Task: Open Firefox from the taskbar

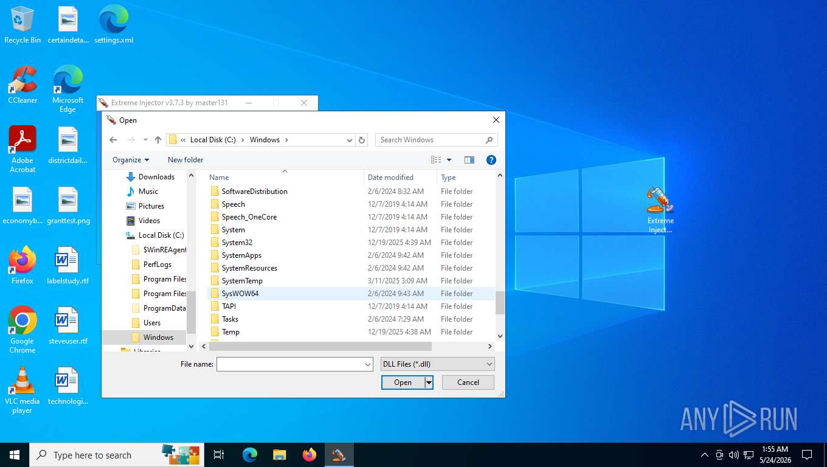Action: point(310,455)
